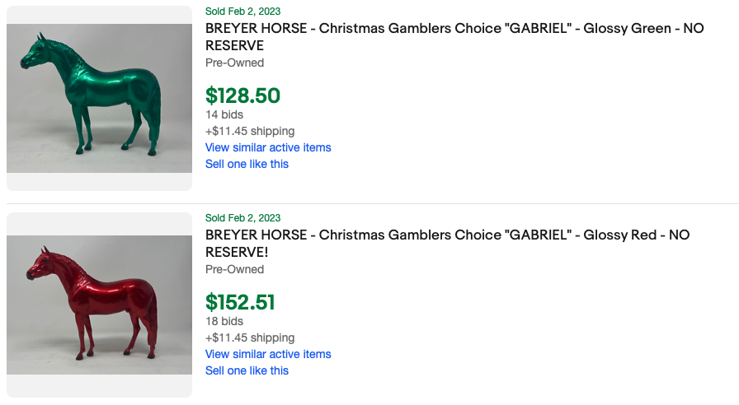
Task: Click 'Pre-Owned' label on the green listing
Action: 234,63
